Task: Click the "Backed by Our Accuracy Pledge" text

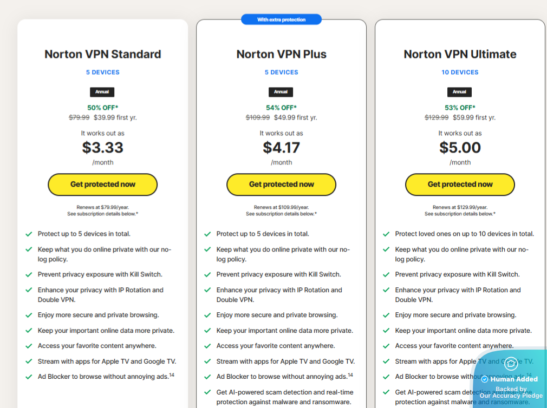Action: pyautogui.click(x=510, y=391)
